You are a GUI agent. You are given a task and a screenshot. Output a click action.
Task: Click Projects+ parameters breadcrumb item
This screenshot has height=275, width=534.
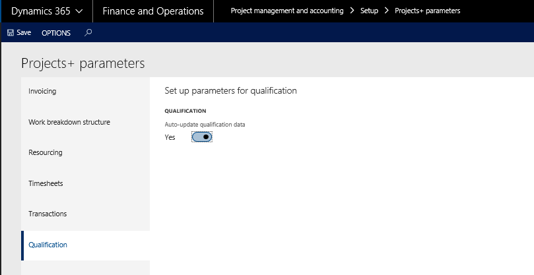428,11
